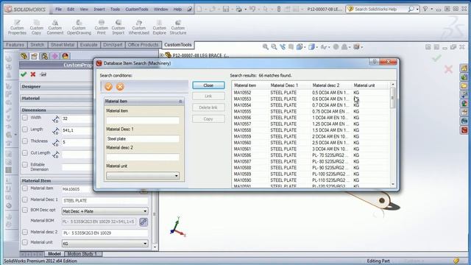Click the red cancel X in viewport corner
471x265 pixels.
pyautogui.click(x=448, y=69)
